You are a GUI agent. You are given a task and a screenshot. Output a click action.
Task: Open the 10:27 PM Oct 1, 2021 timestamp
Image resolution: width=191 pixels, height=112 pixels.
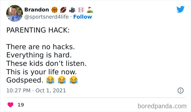tap(36, 90)
